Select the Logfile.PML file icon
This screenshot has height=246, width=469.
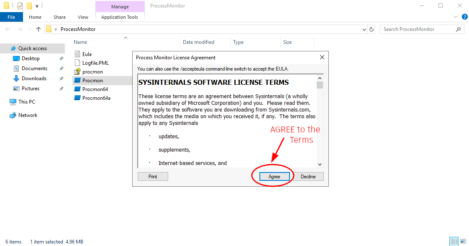point(77,63)
